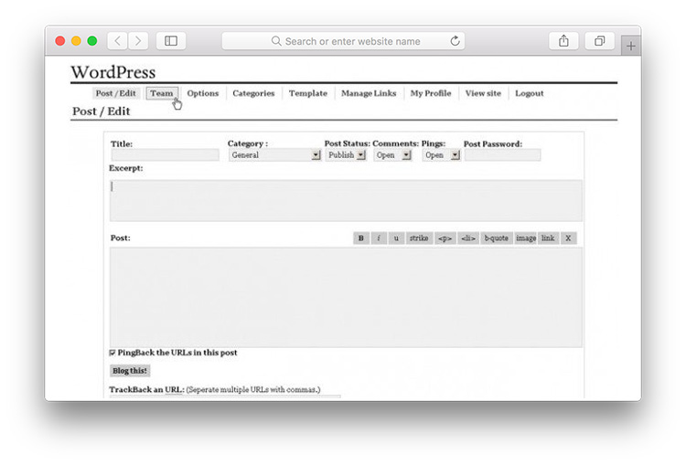Go forward with Safari's forward arrow
Screen dimensions: 686x465
pos(138,41)
